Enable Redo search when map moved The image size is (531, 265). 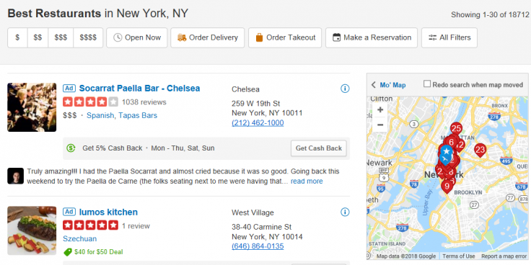[427, 84]
